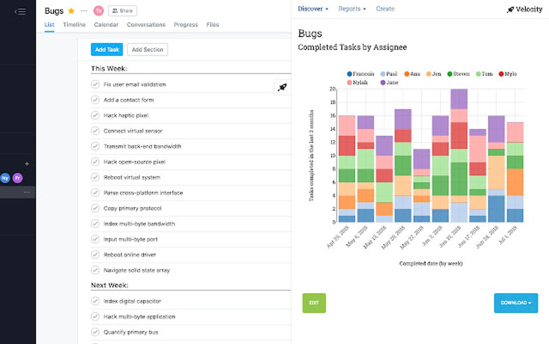Click the rocket launch icon beside the task list

282,87
